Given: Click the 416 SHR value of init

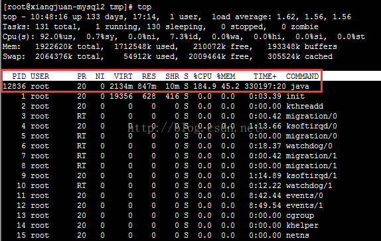Looking at the screenshot, I should coord(172,96).
